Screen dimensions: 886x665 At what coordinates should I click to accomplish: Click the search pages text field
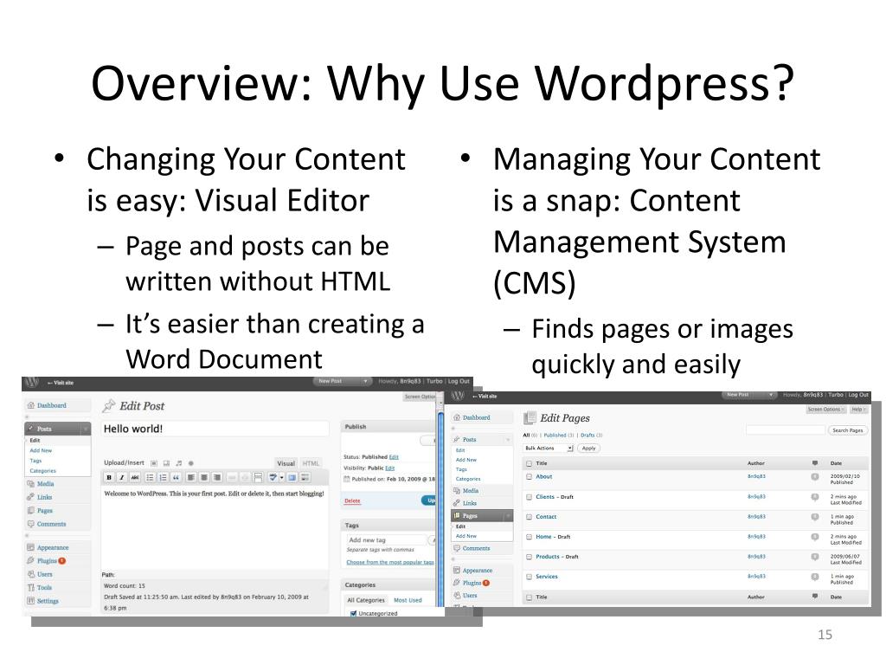pyautogui.click(x=786, y=431)
